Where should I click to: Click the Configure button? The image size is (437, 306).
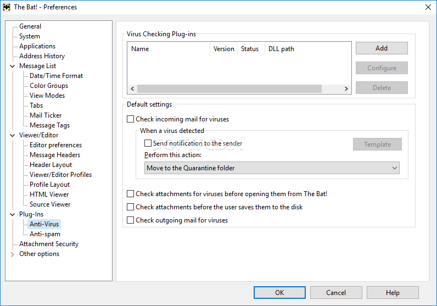click(382, 68)
